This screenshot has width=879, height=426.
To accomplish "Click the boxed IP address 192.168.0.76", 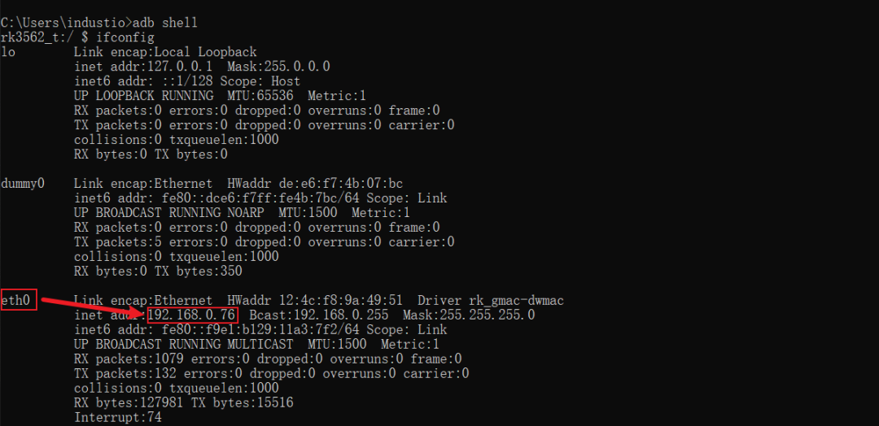I will 193,315.
